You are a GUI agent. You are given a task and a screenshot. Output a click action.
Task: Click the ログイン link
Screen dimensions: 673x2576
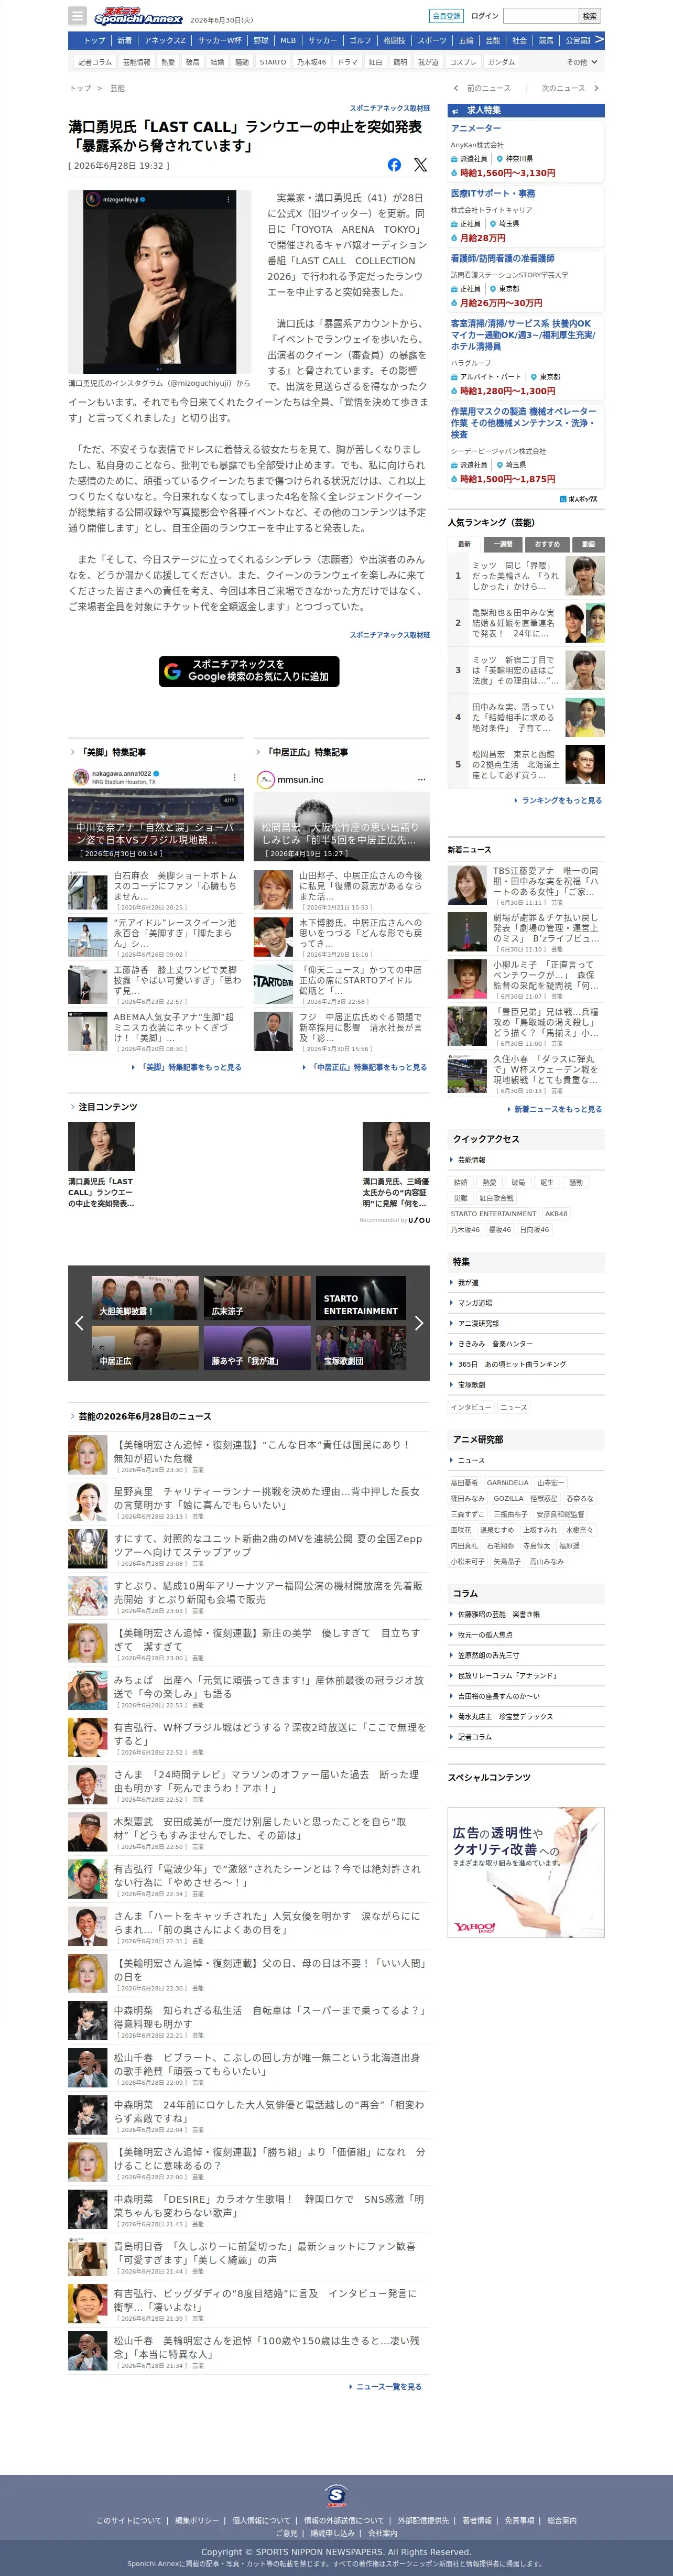tap(484, 16)
